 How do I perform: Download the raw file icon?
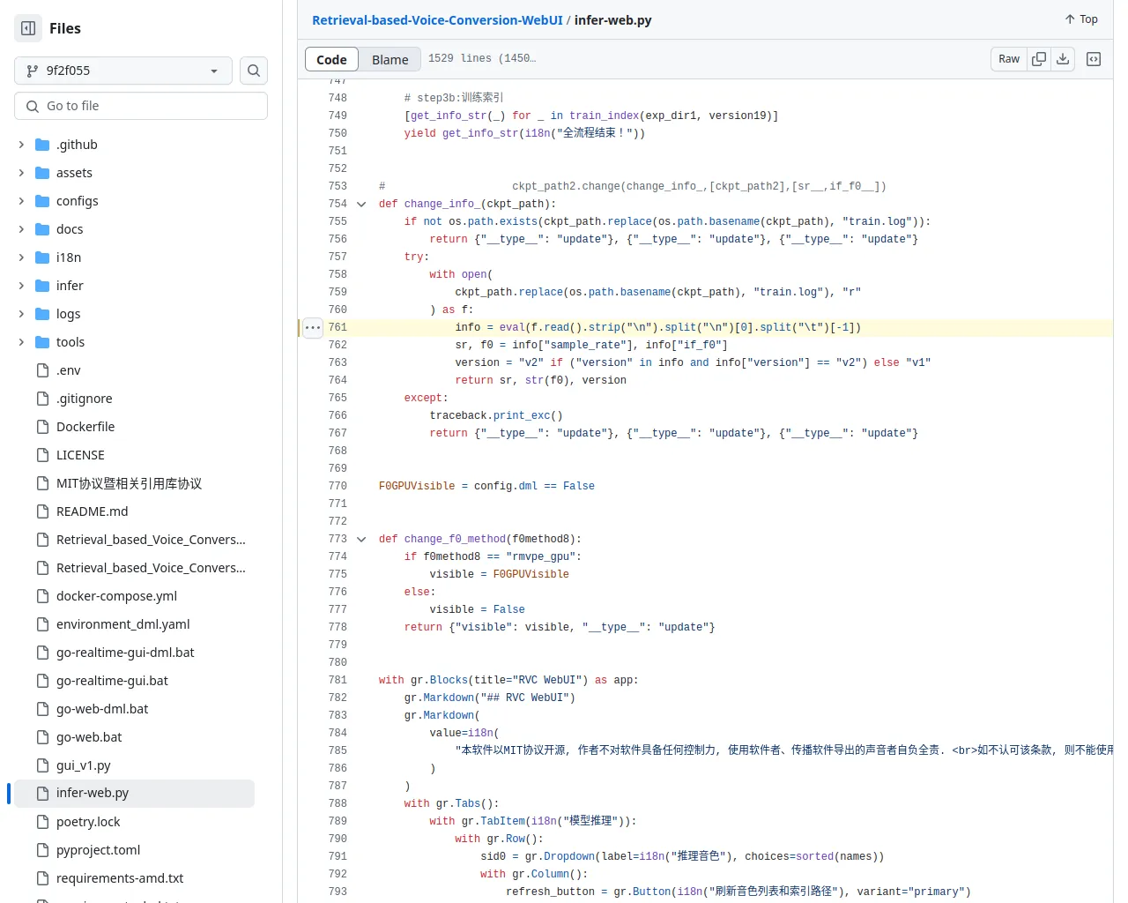[1063, 59]
